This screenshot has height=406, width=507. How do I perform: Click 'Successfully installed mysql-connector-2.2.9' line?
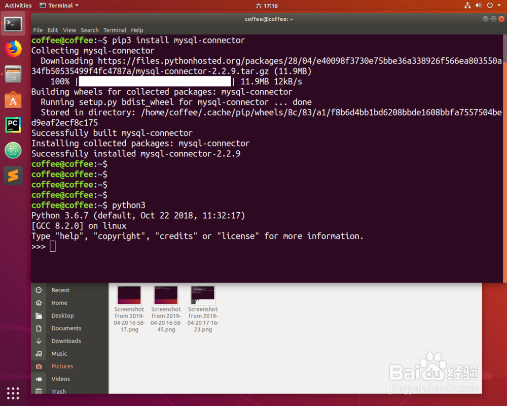pos(136,153)
